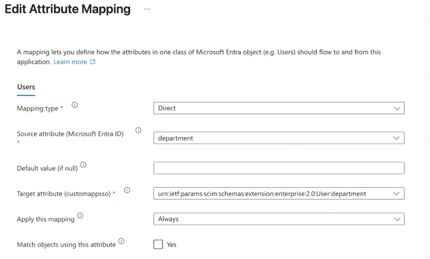
Task: Click the Mapping type label
Action: point(38,108)
